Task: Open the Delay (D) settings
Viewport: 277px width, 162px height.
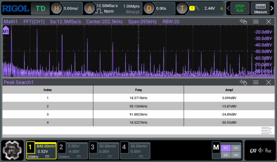Action: click(149, 8)
